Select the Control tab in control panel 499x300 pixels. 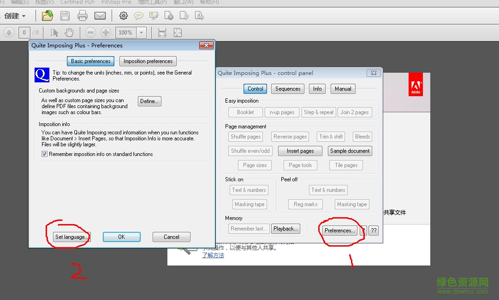coord(255,88)
